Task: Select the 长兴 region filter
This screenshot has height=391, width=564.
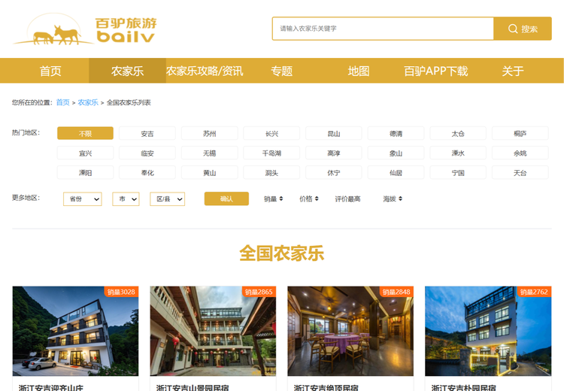Action: click(x=271, y=133)
